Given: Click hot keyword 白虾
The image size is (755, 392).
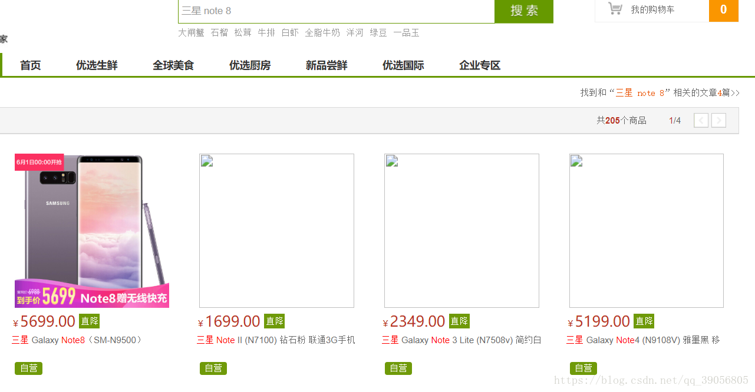Looking at the screenshot, I should pyautogui.click(x=290, y=33).
